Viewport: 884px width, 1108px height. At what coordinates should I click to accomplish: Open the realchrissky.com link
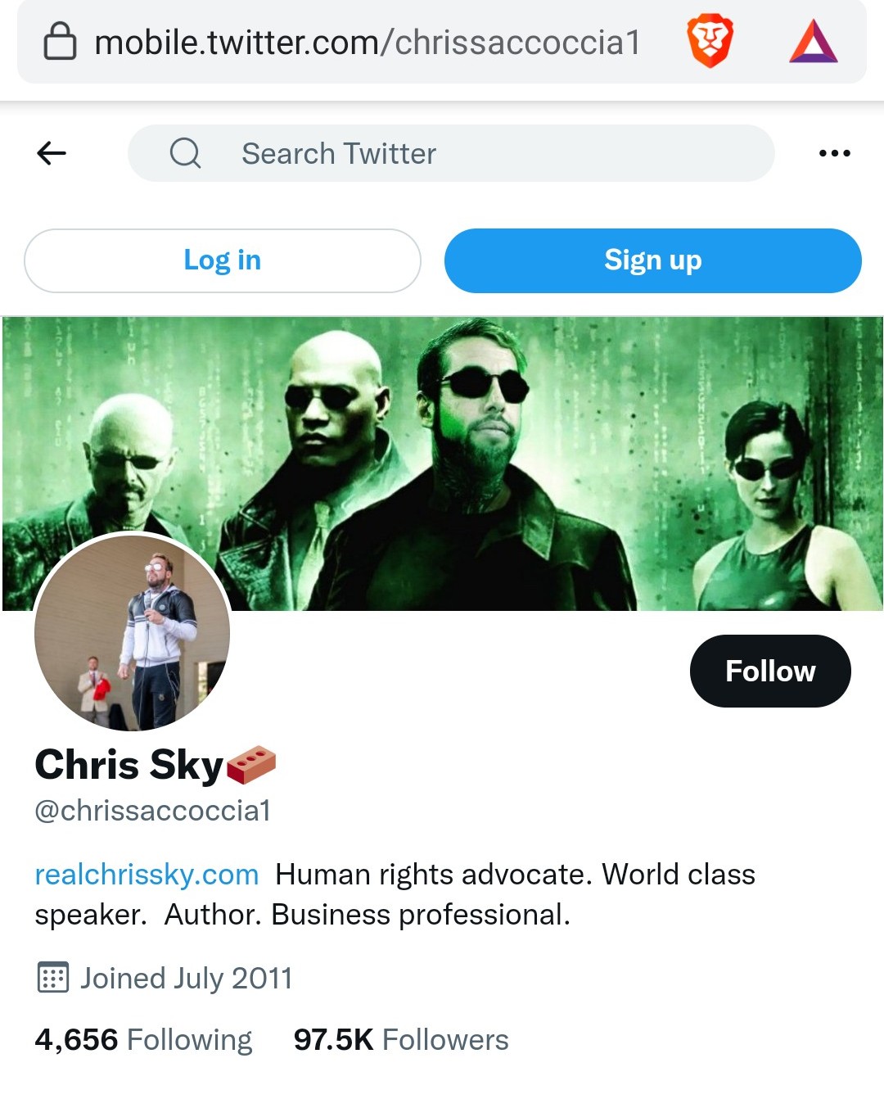(147, 875)
